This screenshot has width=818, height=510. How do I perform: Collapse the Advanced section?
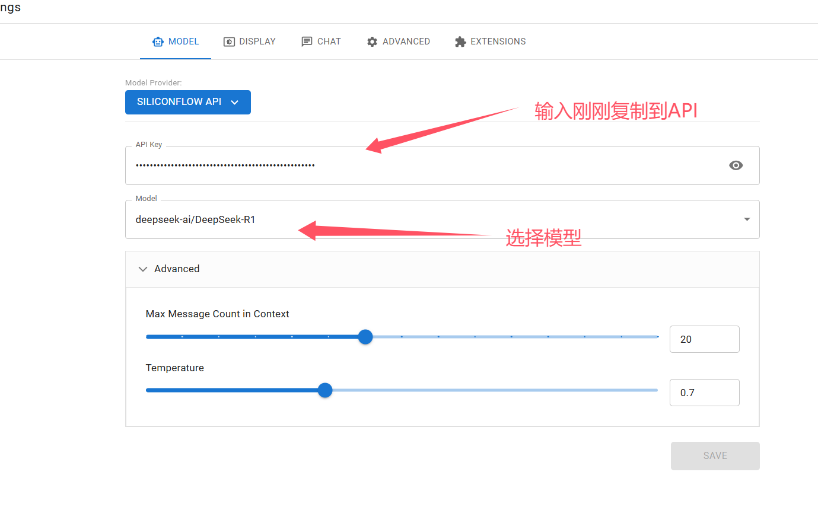coord(442,269)
